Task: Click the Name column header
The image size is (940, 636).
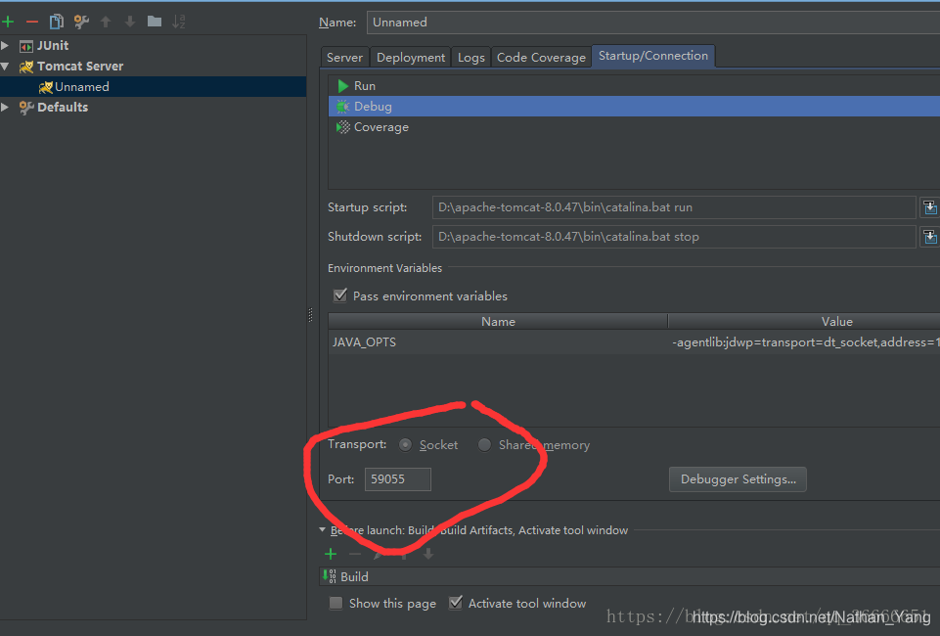Action: tap(498, 321)
